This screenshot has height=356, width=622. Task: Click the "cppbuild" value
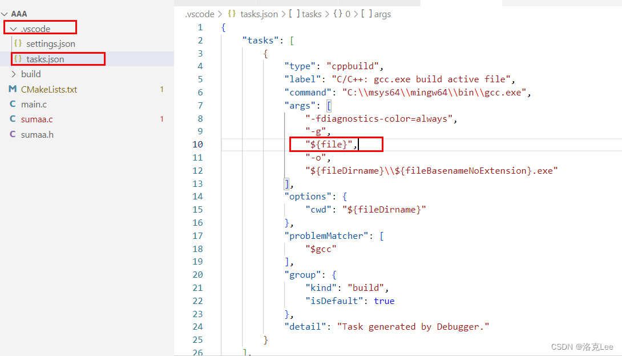tap(353, 66)
